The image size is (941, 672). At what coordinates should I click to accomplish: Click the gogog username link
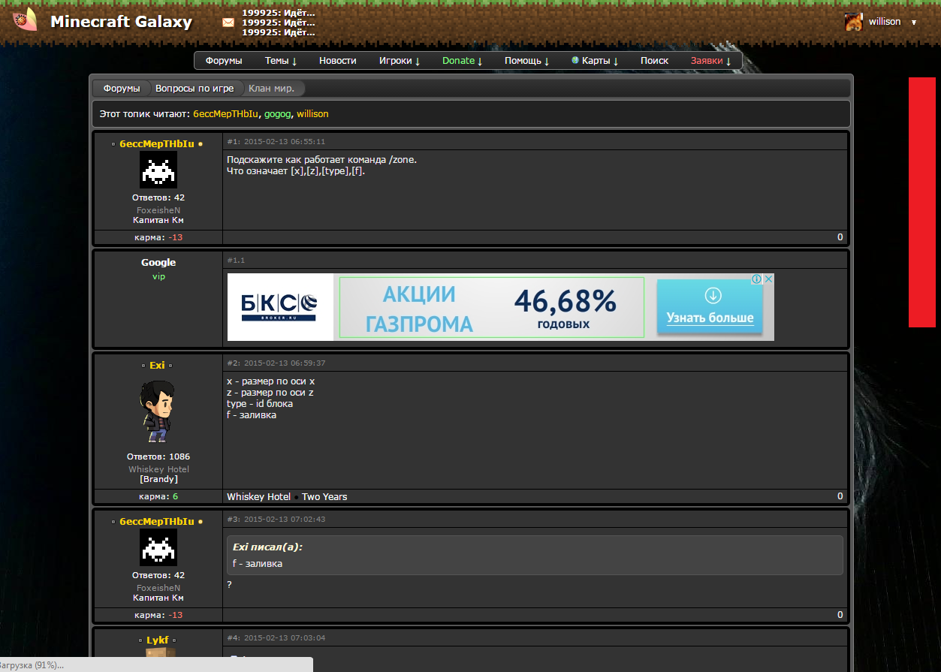(276, 114)
